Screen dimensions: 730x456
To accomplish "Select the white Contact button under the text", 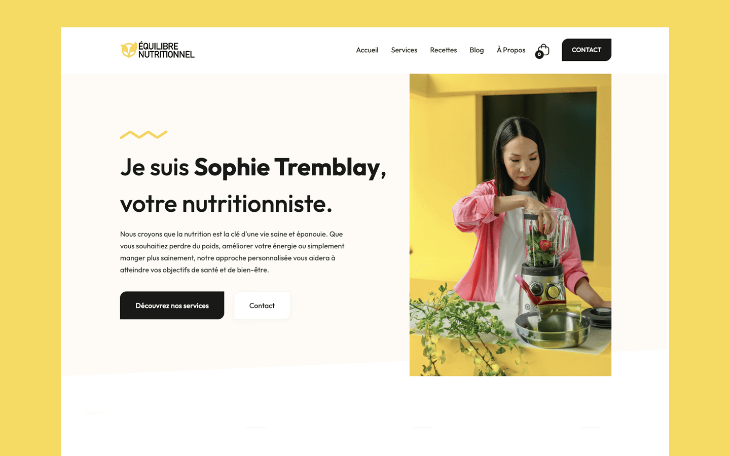I will [x=262, y=306].
